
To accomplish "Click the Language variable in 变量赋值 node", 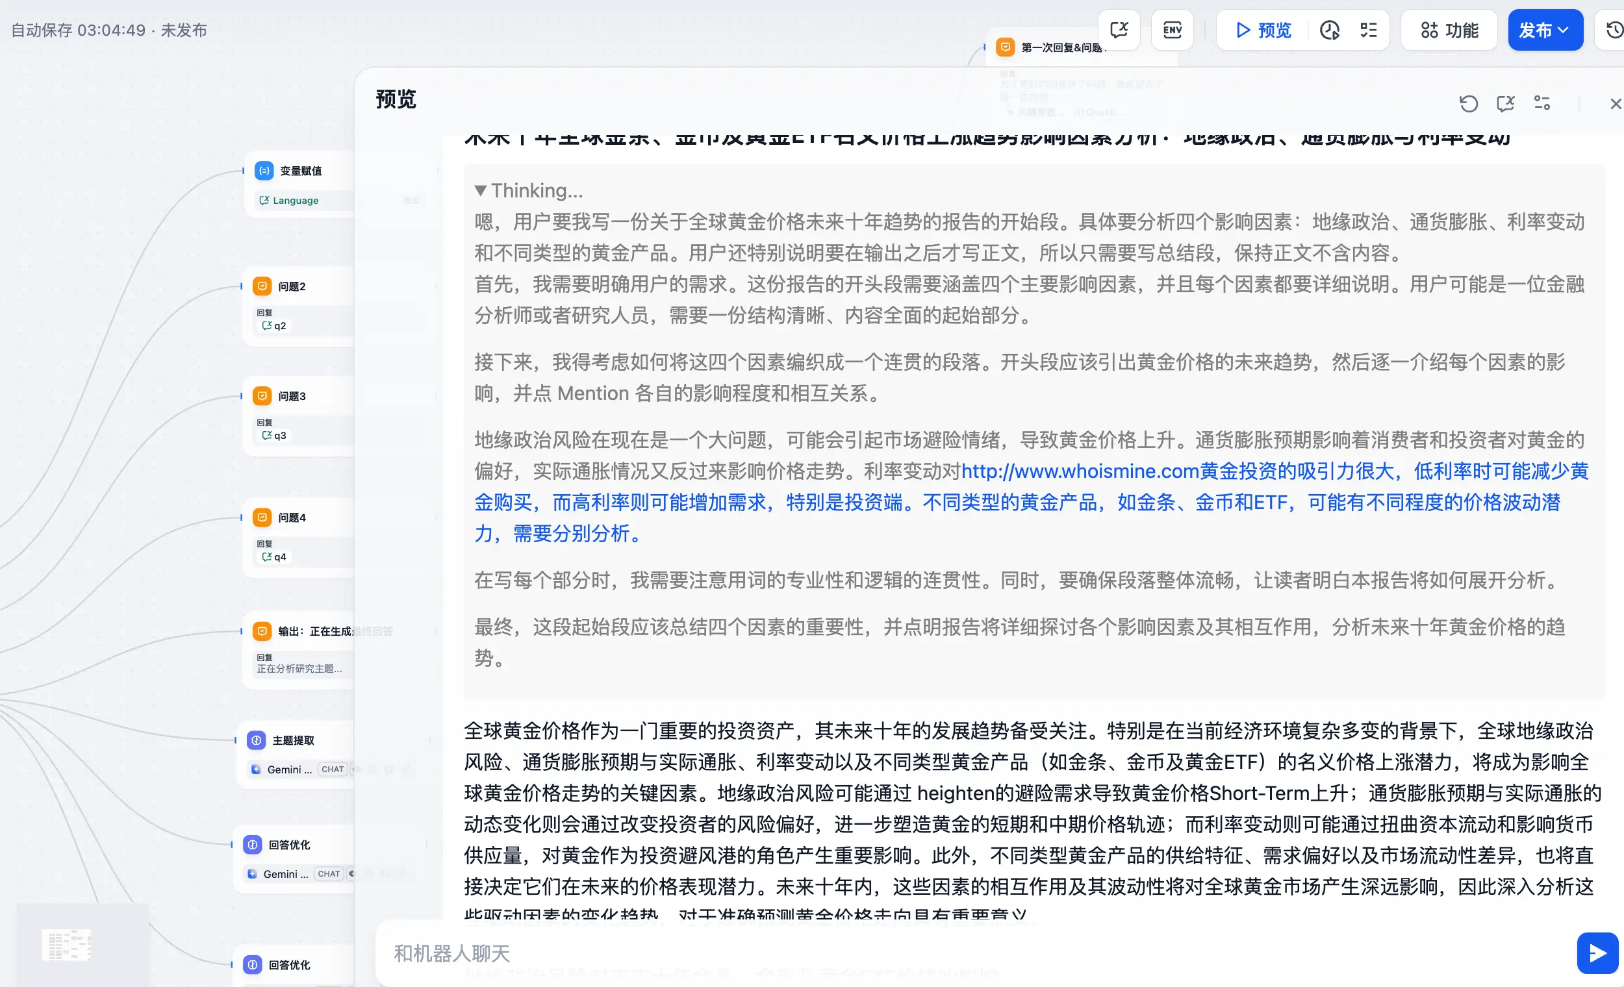I will pos(288,200).
